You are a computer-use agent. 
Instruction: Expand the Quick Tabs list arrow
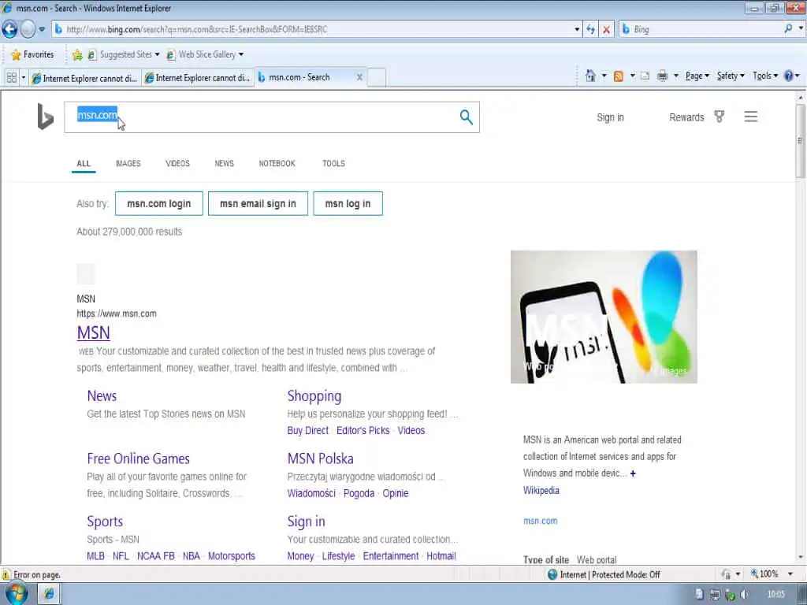pyautogui.click(x=23, y=78)
